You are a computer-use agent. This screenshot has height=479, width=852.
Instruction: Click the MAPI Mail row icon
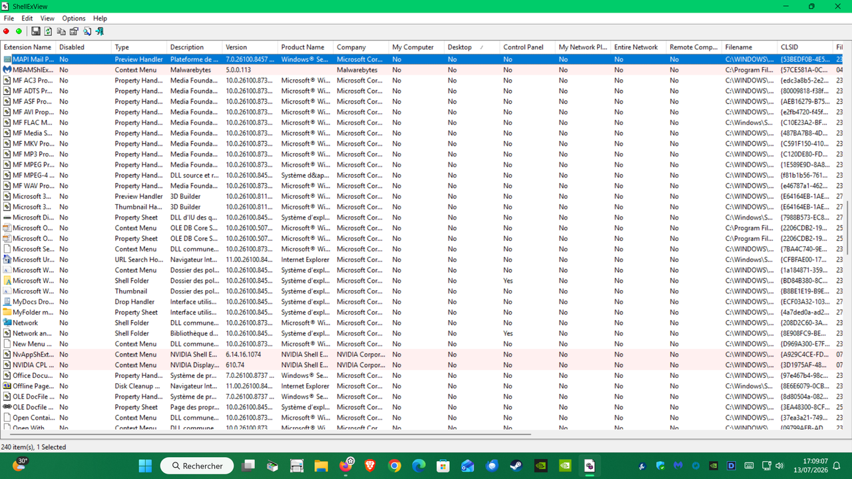coord(7,59)
